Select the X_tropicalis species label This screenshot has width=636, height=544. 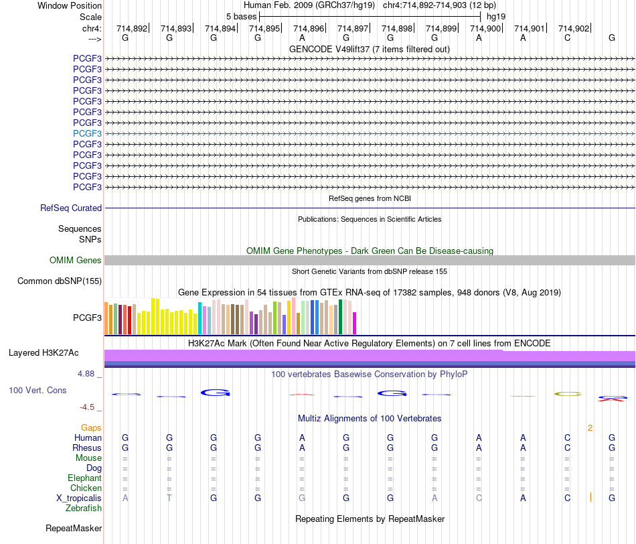(79, 498)
